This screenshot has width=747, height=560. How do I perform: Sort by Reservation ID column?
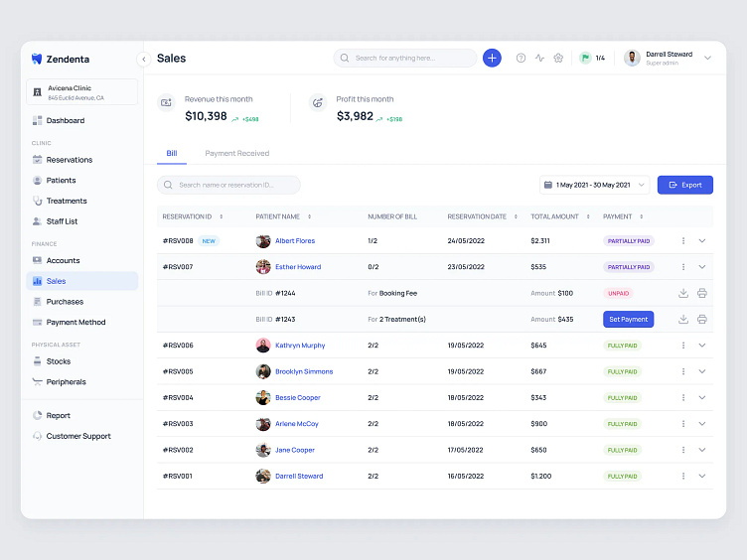coord(222,216)
